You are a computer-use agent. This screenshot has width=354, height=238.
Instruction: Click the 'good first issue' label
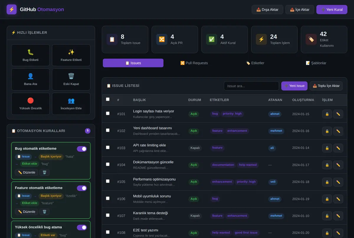click(246, 233)
